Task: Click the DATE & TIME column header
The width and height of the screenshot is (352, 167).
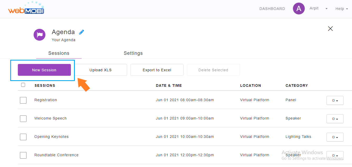Action: coord(169,85)
